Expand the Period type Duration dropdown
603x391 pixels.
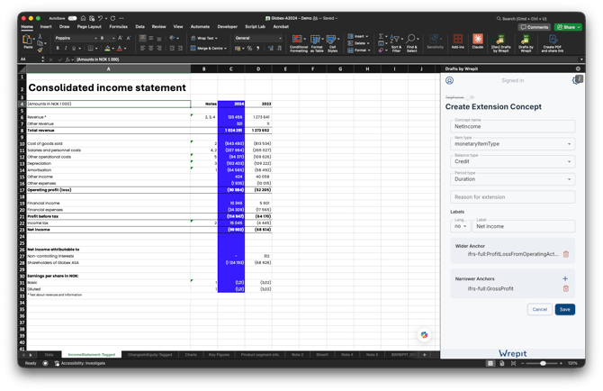pyautogui.click(x=513, y=179)
